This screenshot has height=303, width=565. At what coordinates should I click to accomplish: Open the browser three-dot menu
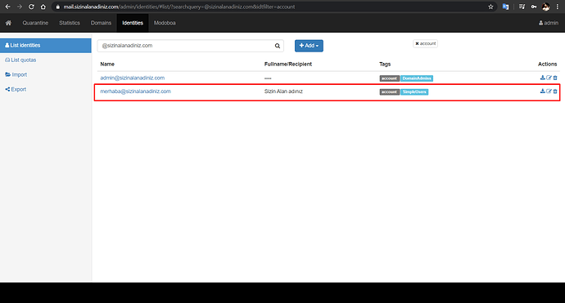click(x=558, y=7)
